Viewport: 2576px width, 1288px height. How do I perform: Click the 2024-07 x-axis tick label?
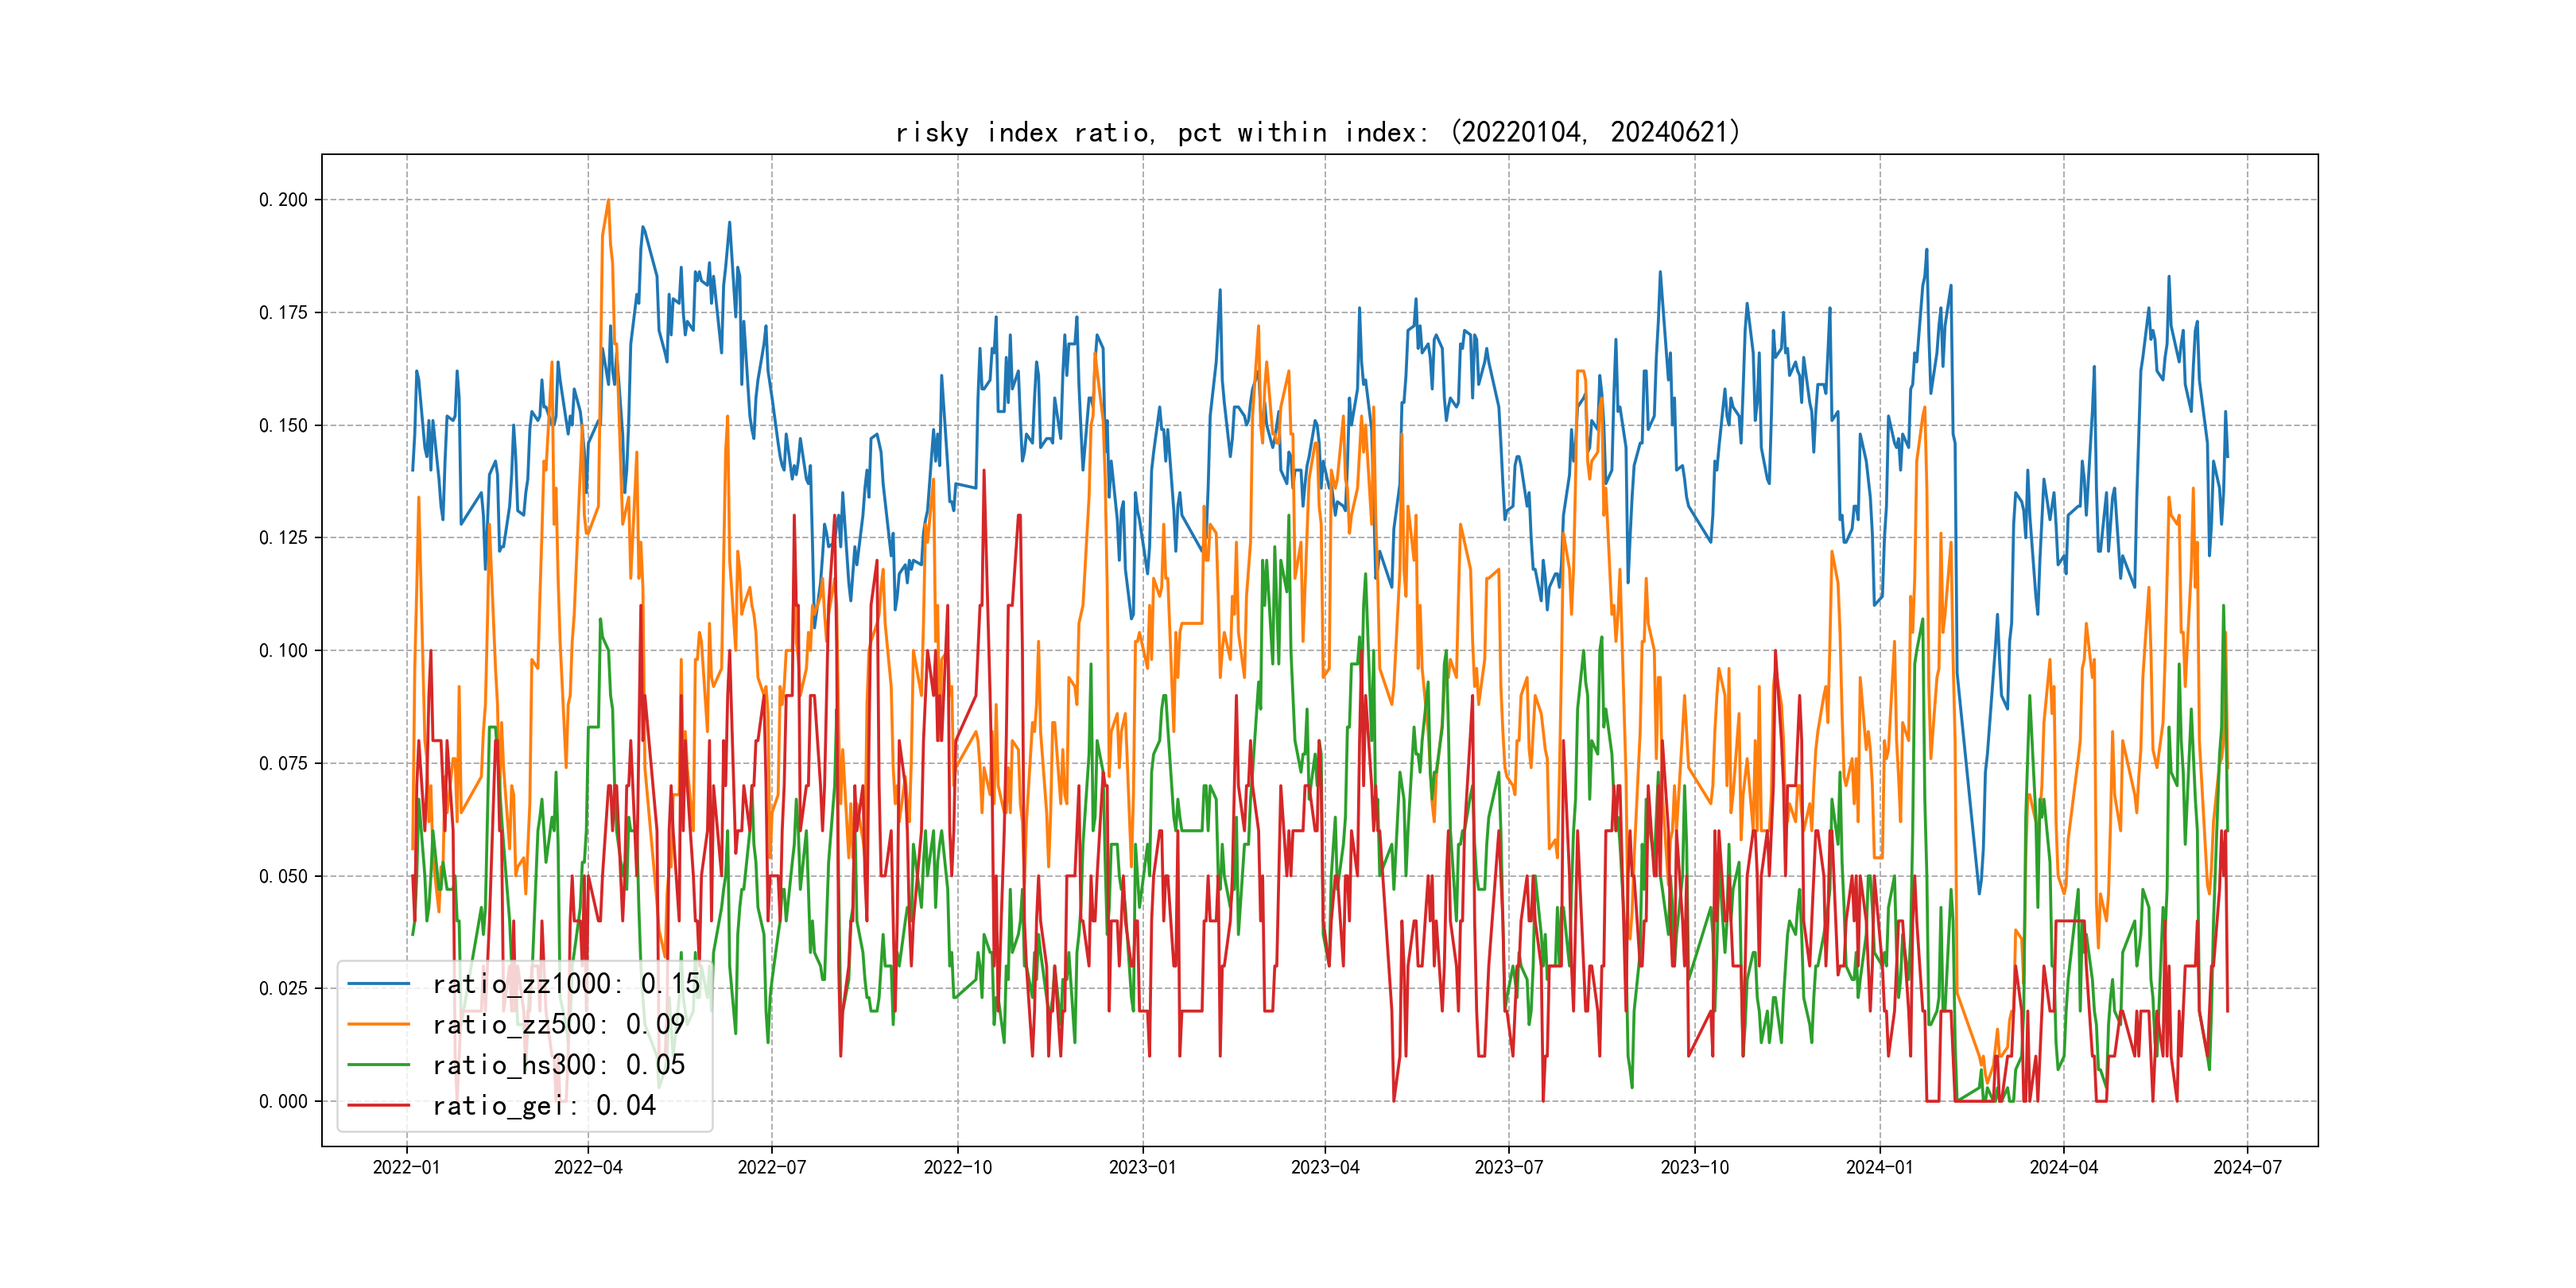coord(2247,1167)
